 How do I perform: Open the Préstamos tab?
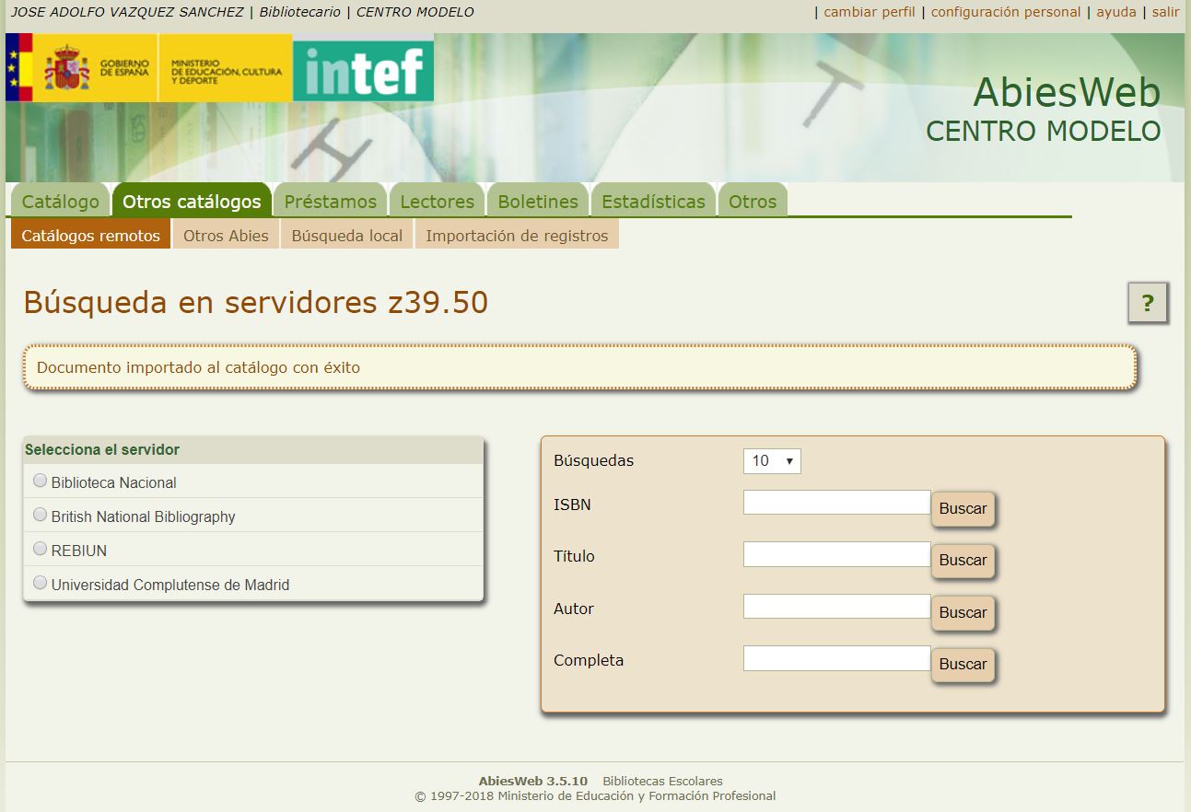(x=331, y=202)
